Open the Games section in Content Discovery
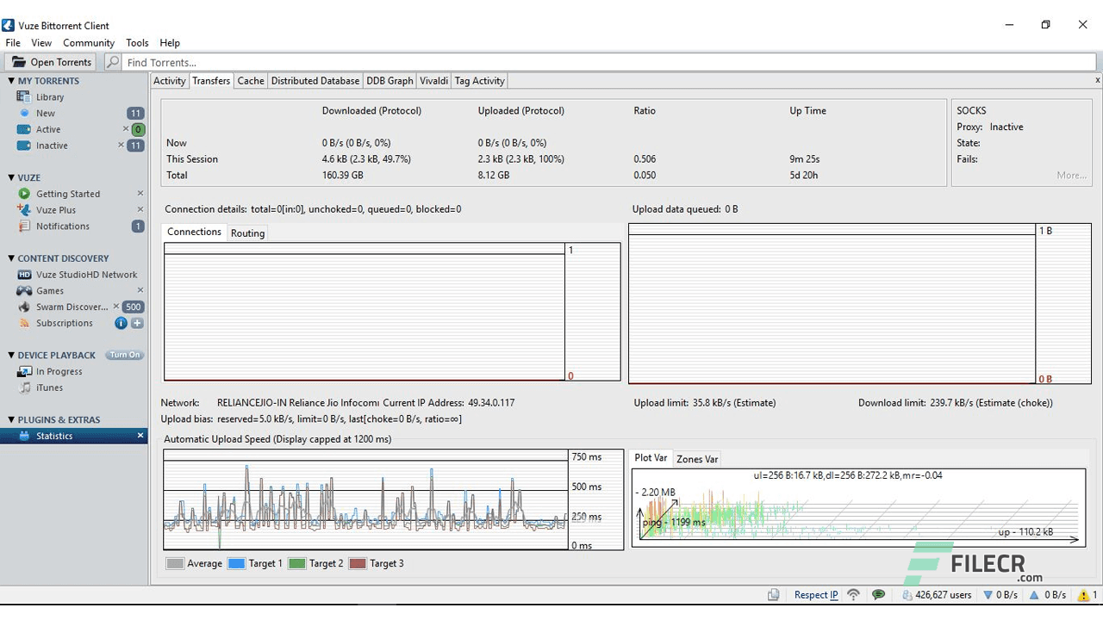The width and height of the screenshot is (1103, 620). pos(50,290)
